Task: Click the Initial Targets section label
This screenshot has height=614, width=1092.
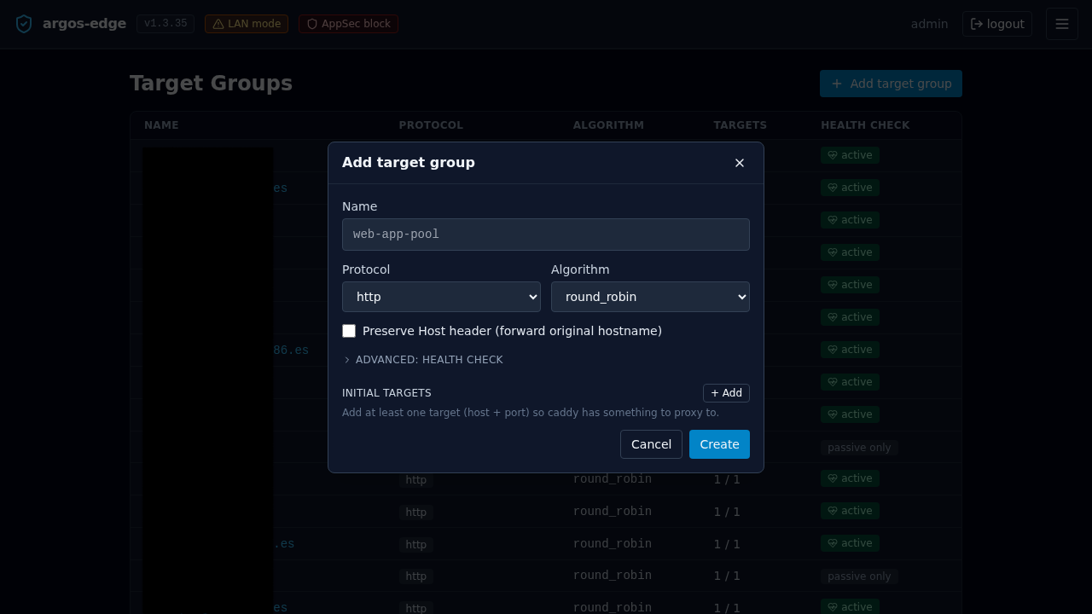Action: click(386, 393)
